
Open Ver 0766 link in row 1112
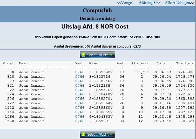80,108
